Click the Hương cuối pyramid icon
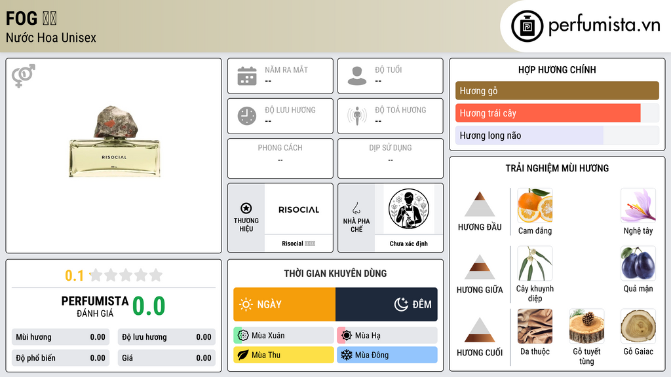The image size is (671, 377). 480,330
